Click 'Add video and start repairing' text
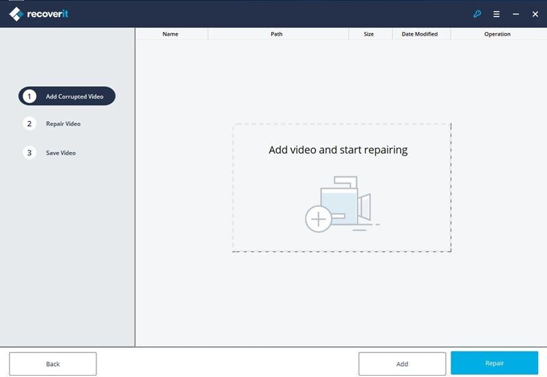The width and height of the screenshot is (547, 377). click(x=338, y=150)
